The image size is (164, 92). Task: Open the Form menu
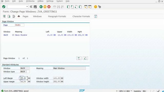tap(7, 1)
